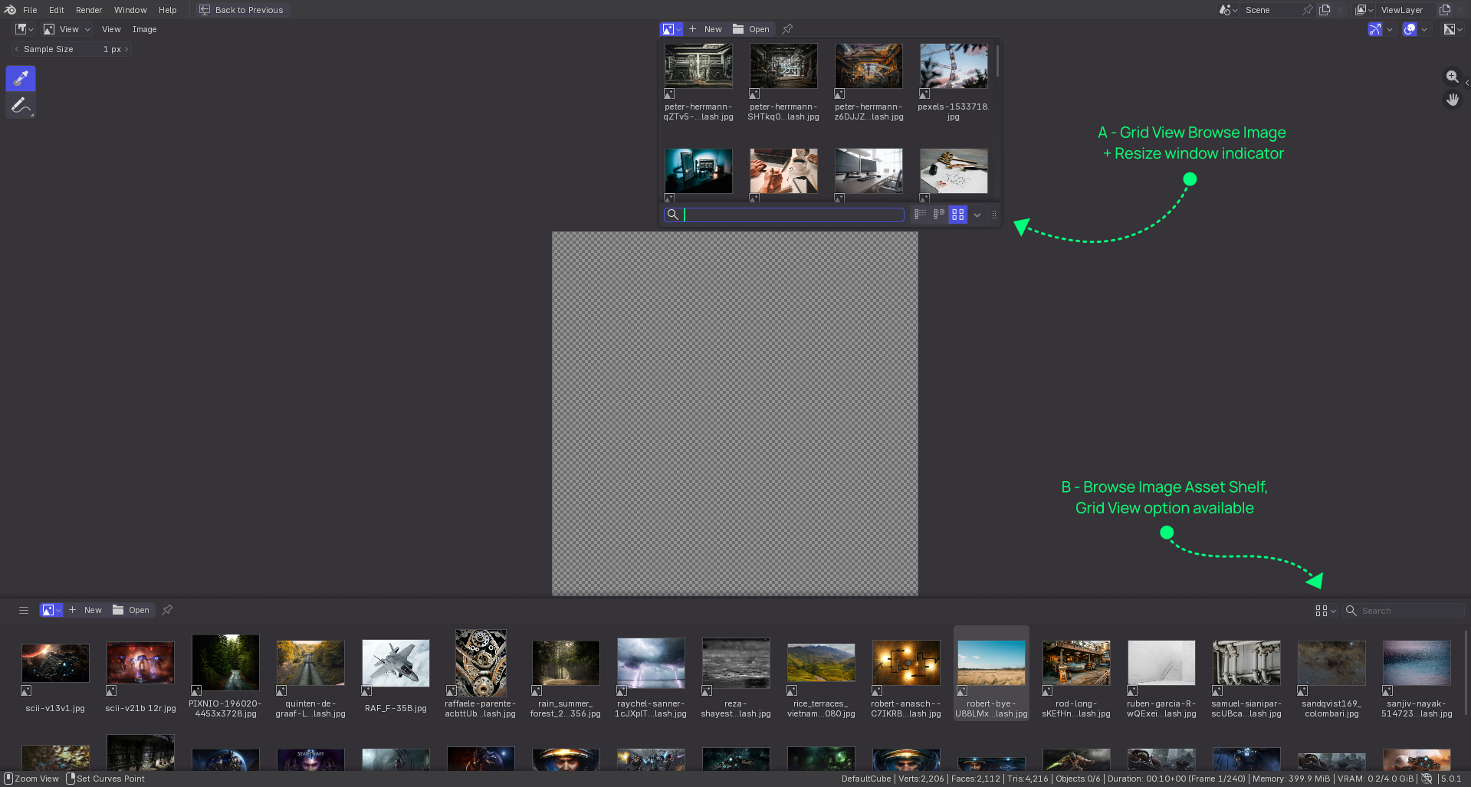The width and height of the screenshot is (1471, 787).
Task: Open the editor type dropdown
Action: tap(25, 29)
